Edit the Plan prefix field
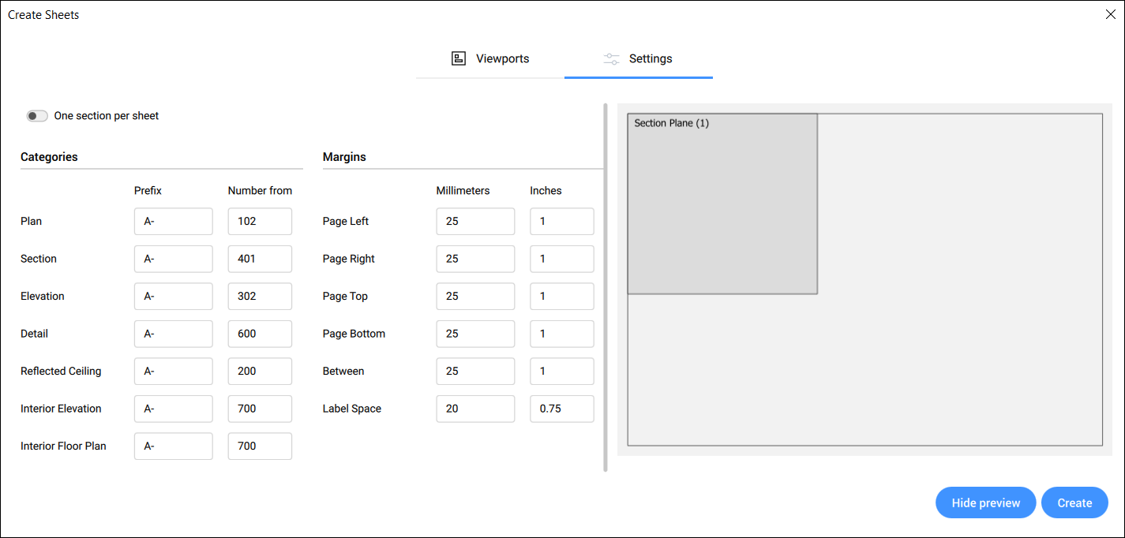The image size is (1125, 538). click(173, 222)
